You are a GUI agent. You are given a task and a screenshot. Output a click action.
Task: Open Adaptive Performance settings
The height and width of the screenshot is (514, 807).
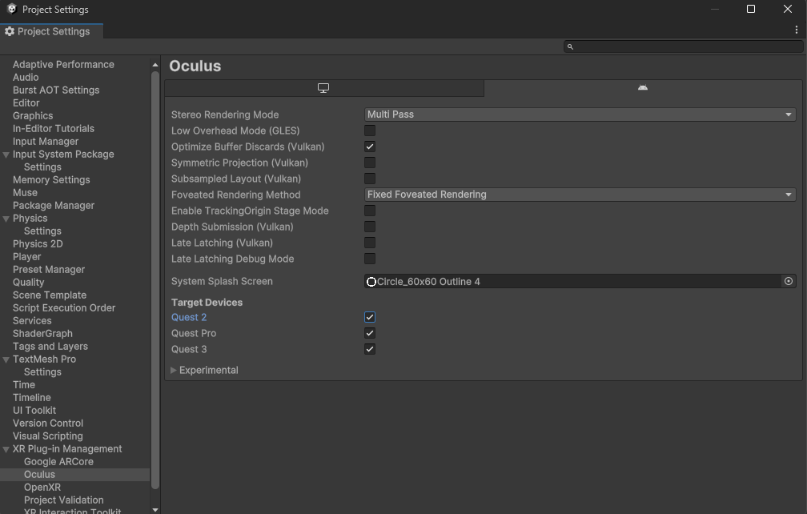tap(63, 64)
